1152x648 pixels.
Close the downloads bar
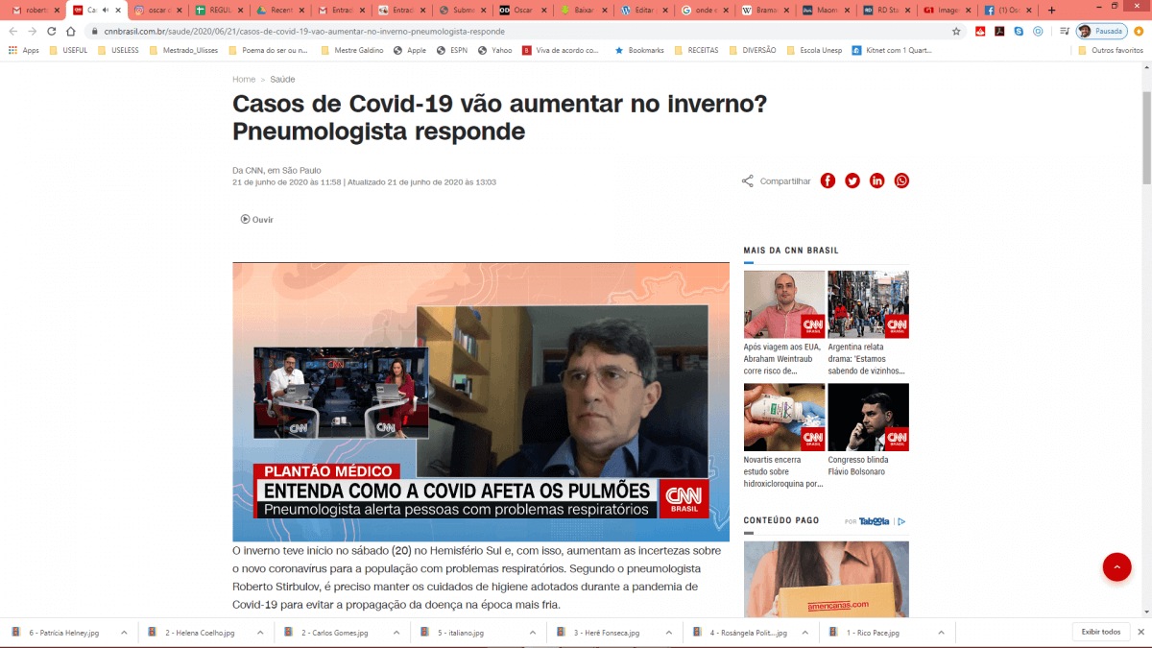(1139, 632)
